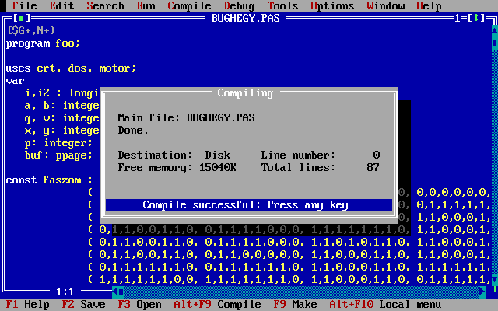Open the Window menu
This screenshot has width=498, height=311.
(x=386, y=5)
